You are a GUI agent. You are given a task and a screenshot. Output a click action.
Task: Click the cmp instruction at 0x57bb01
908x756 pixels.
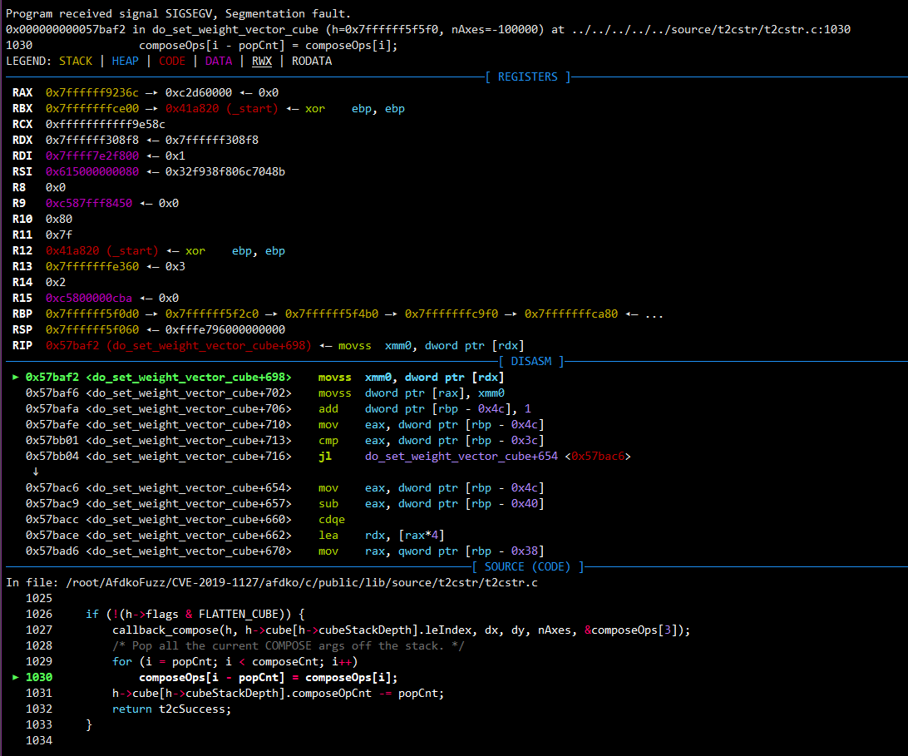328,440
